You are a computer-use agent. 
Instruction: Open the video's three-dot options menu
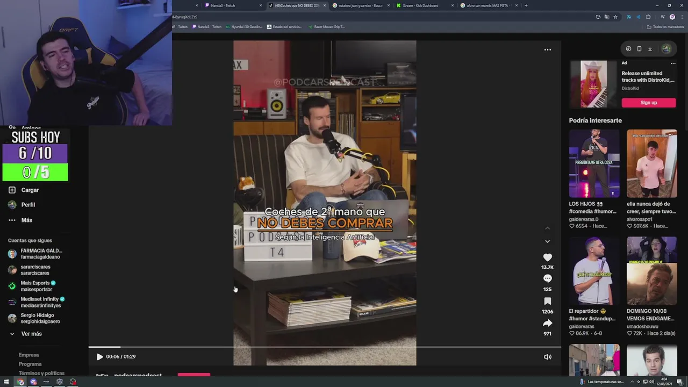pyautogui.click(x=547, y=49)
